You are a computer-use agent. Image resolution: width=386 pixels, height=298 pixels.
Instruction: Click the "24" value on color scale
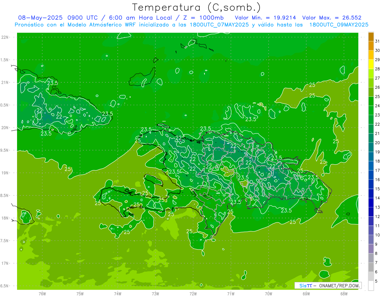[x=378, y=106]
